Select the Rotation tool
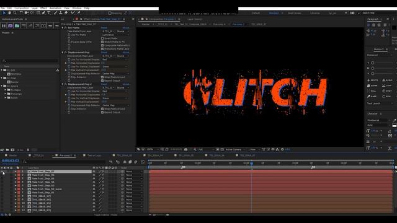Viewport: 397px width, 223px height. [x=21, y=12]
